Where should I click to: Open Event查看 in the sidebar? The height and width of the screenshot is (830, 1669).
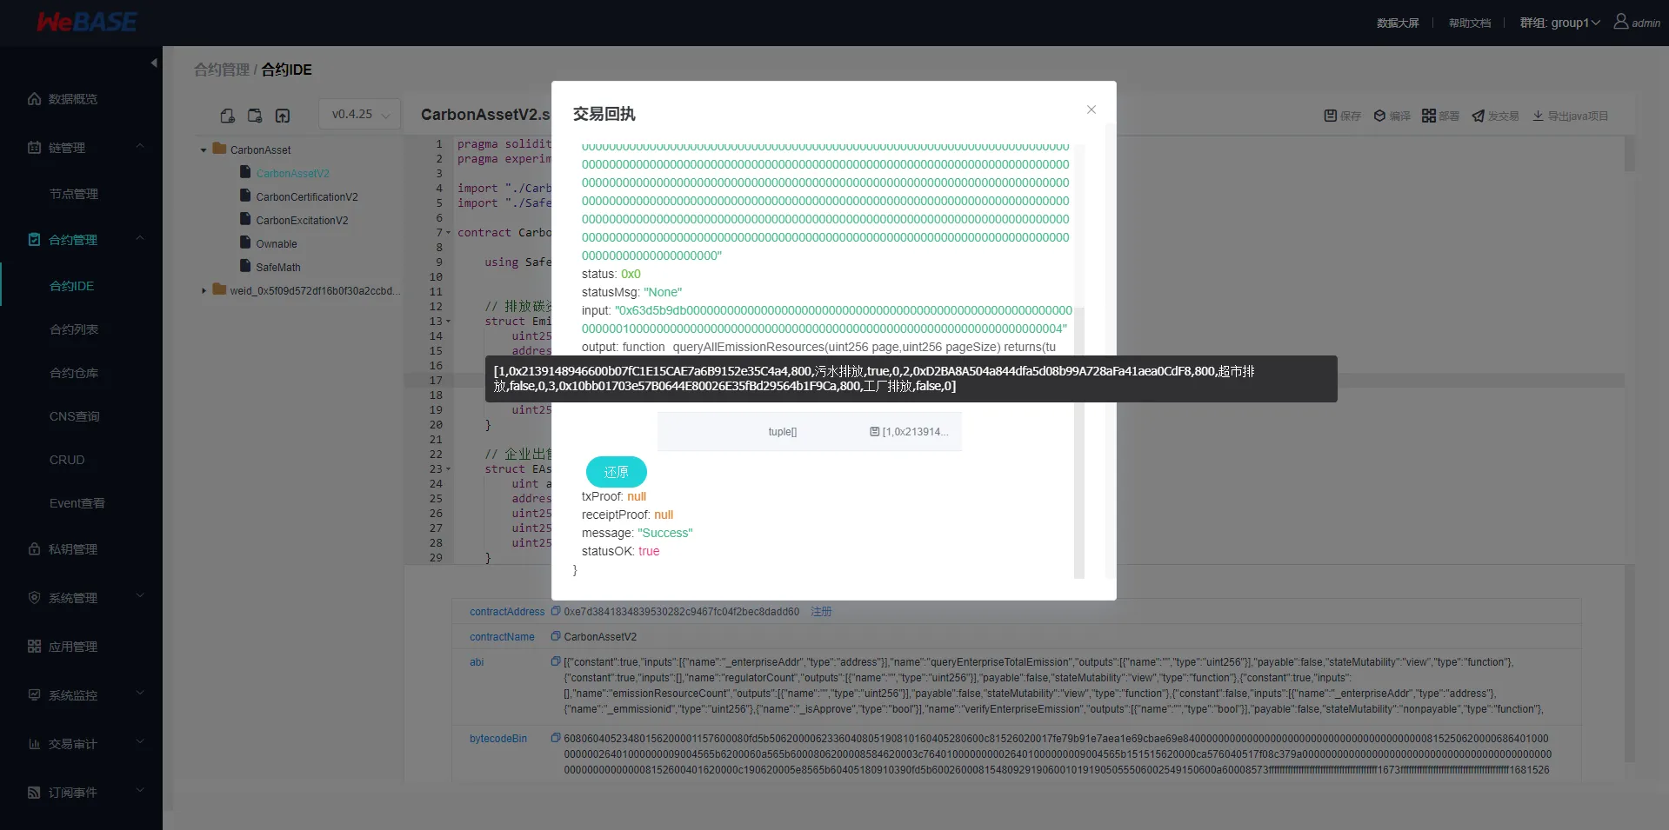(77, 503)
